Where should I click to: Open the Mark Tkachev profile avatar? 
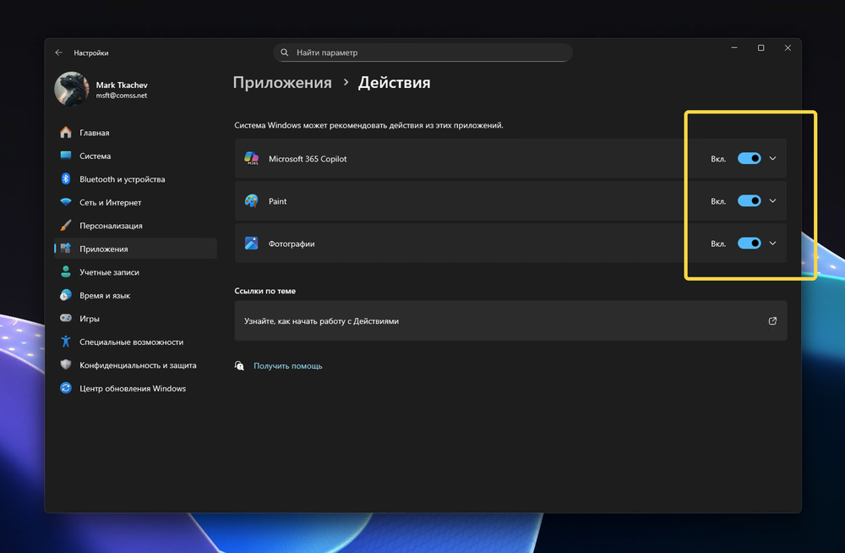click(x=72, y=89)
